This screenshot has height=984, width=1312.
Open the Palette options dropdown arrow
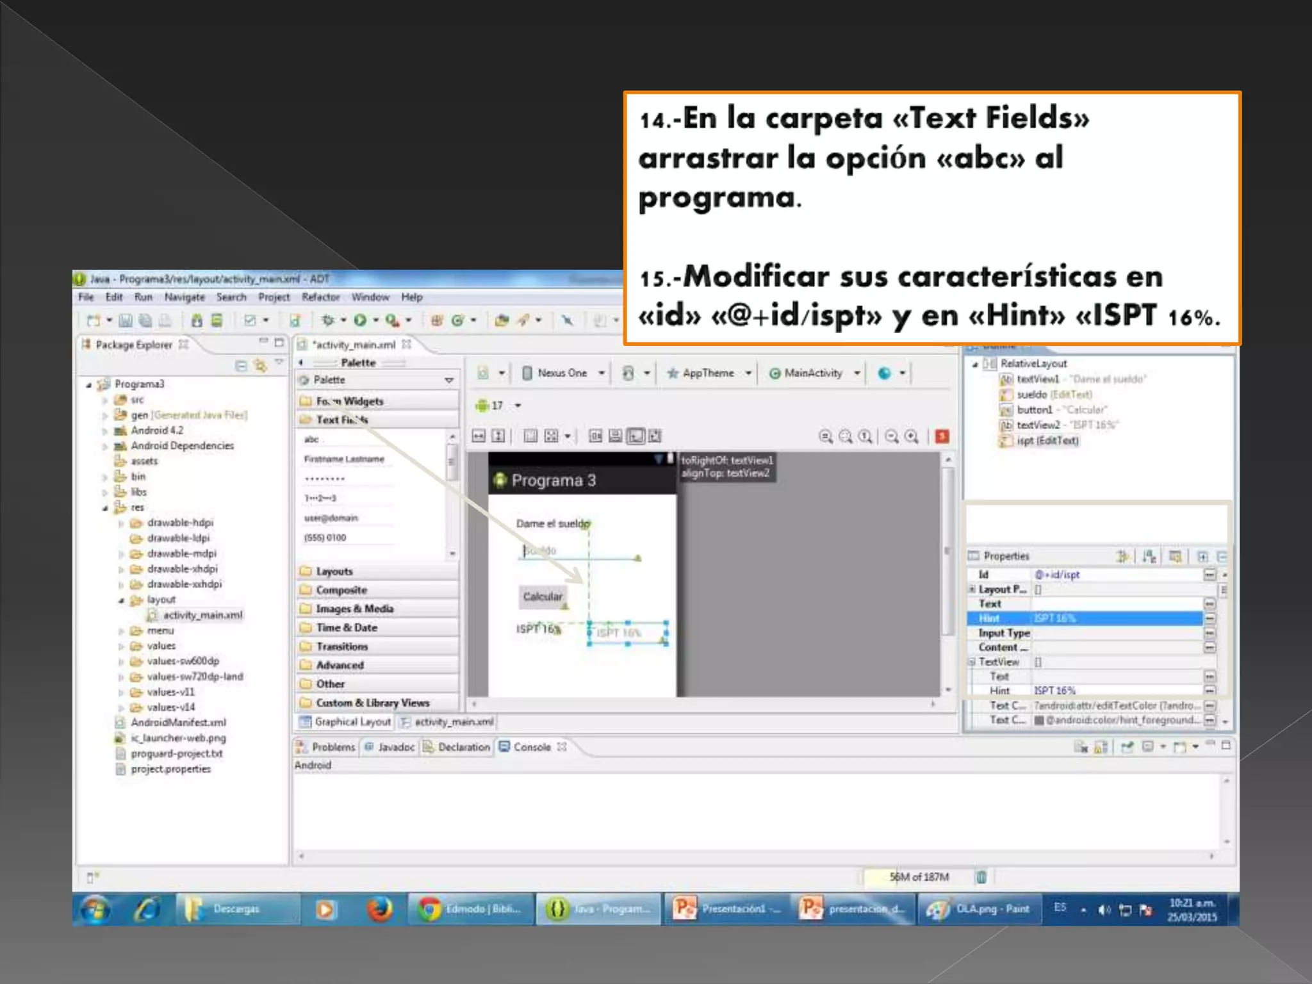(x=449, y=381)
